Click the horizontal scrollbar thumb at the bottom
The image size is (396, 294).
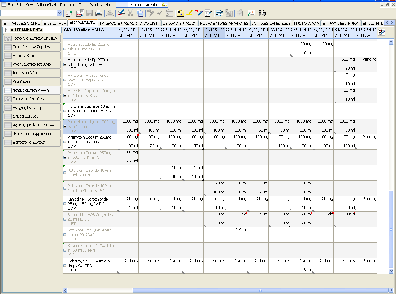tap(261, 290)
